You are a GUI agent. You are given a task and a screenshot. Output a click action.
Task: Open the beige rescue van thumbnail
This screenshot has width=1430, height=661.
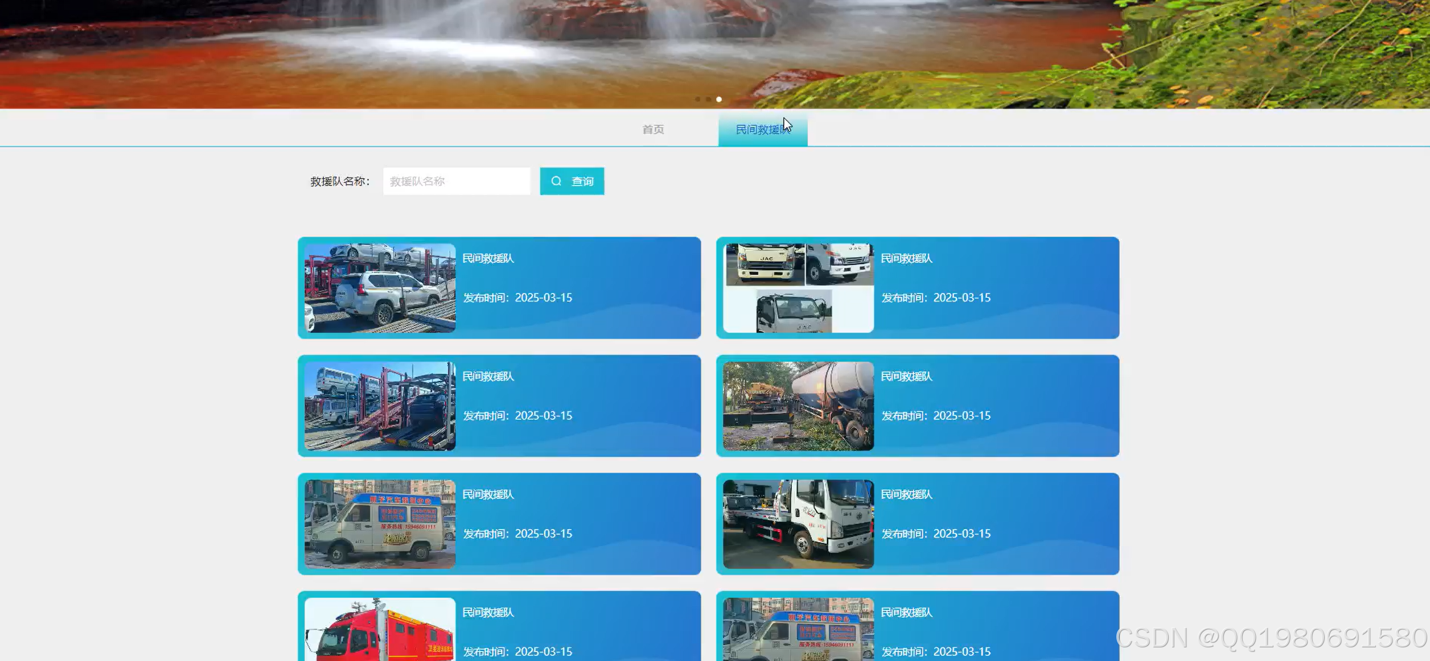[380, 524]
